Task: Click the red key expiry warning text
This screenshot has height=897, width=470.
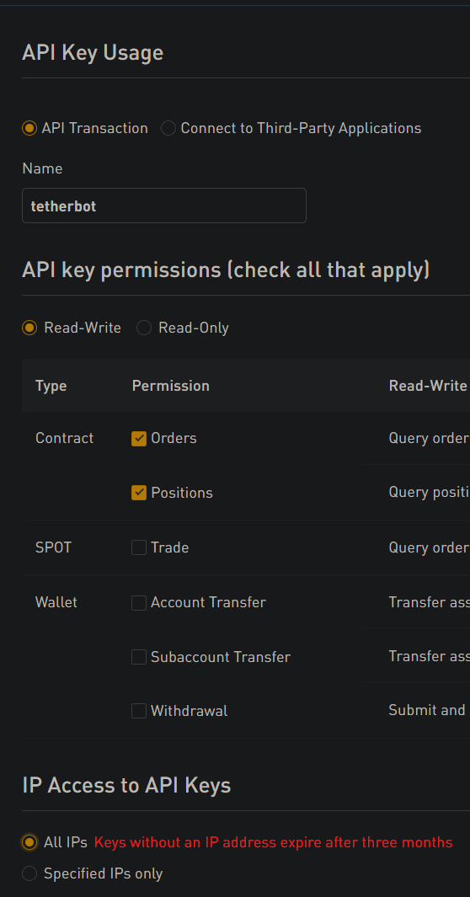Action: (273, 842)
